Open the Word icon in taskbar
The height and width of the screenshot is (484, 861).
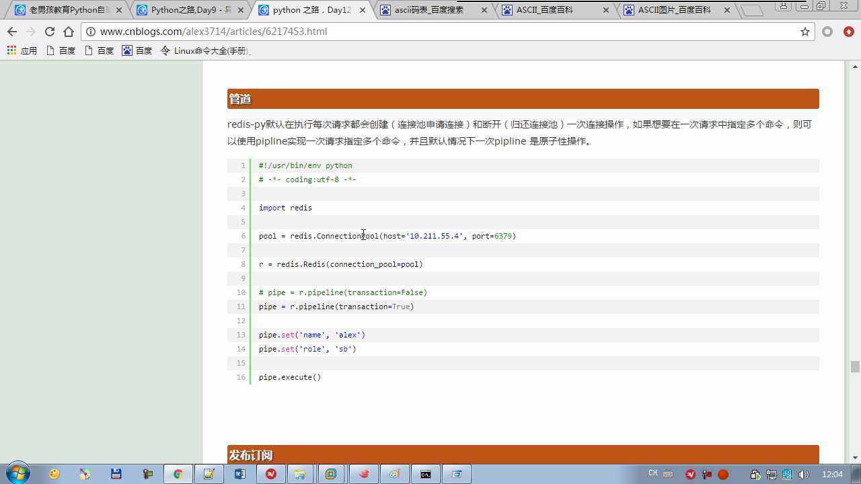[x=239, y=474]
